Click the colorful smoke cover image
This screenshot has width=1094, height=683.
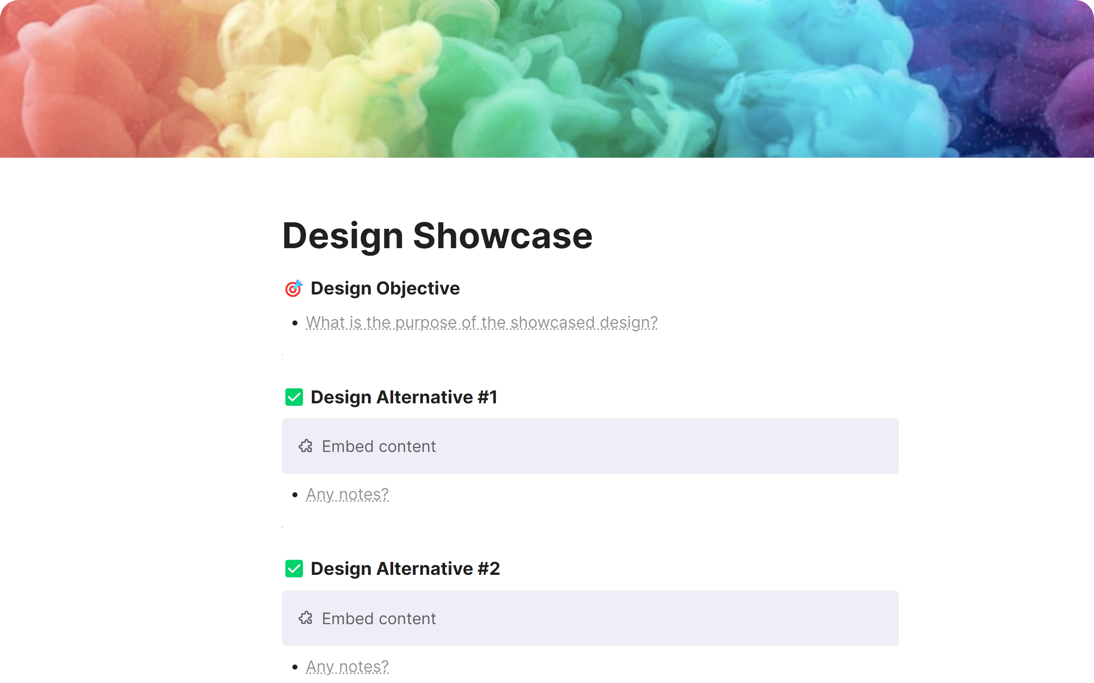point(547,79)
